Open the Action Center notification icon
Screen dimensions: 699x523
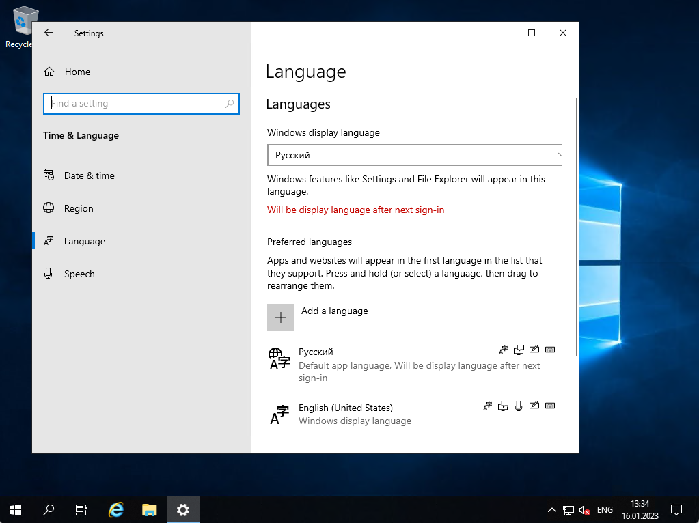[x=676, y=509]
